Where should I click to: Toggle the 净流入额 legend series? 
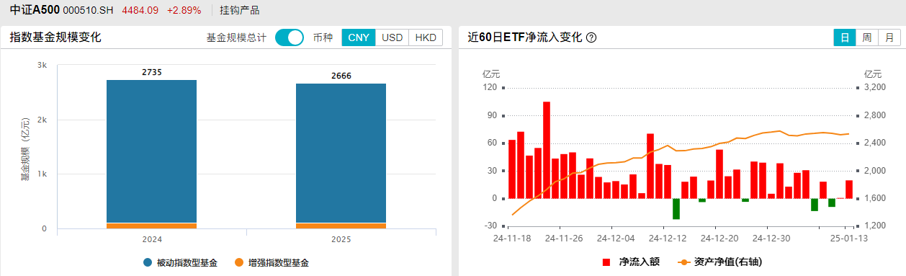pos(632,262)
